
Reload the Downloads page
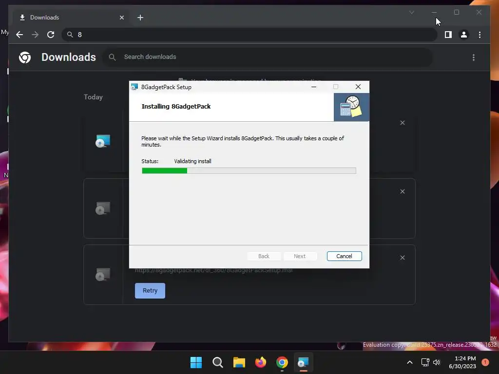pos(51,35)
